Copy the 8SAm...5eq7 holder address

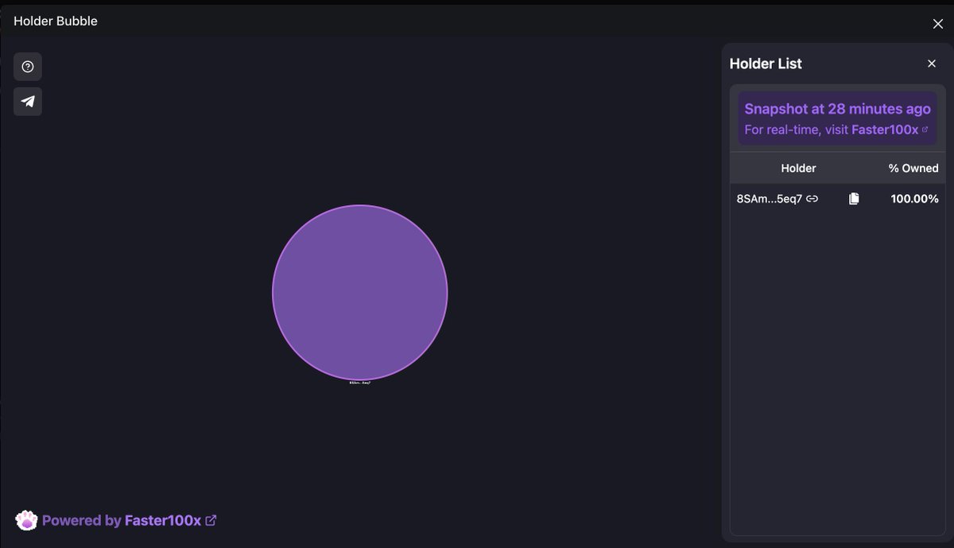click(854, 199)
